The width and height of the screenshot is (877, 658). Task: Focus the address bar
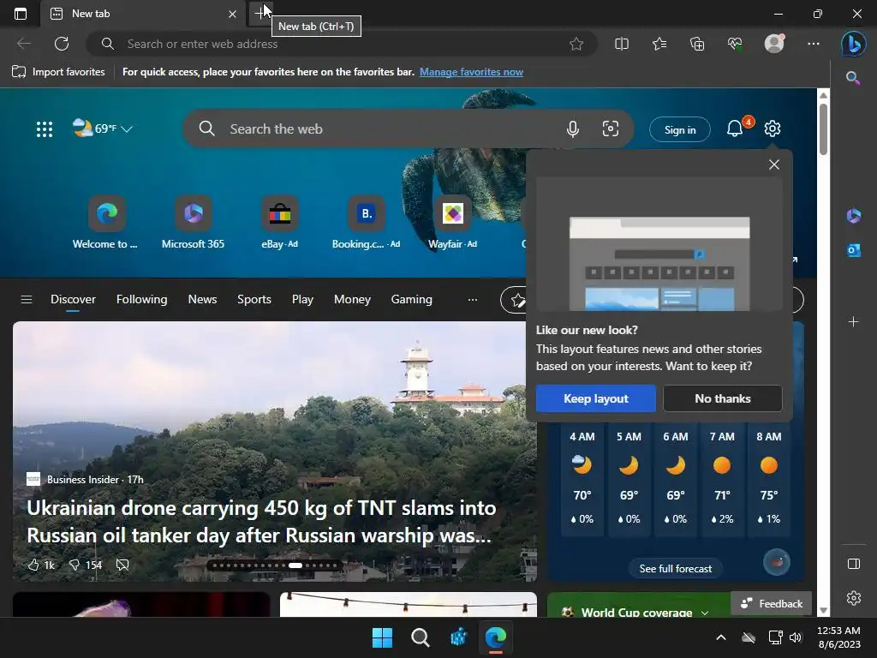click(341, 44)
